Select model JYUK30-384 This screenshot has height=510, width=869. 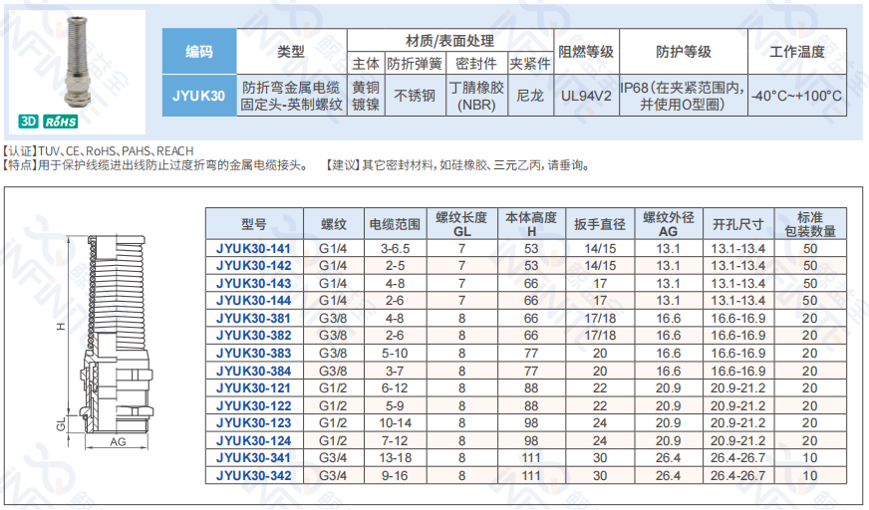click(x=254, y=371)
